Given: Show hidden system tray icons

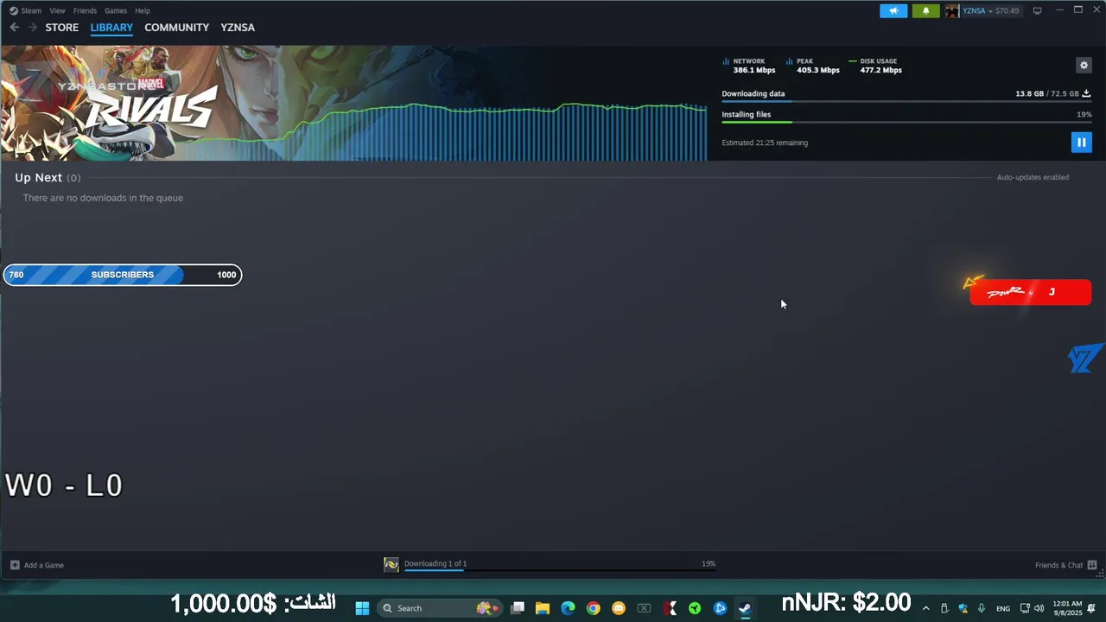Looking at the screenshot, I should [926, 608].
